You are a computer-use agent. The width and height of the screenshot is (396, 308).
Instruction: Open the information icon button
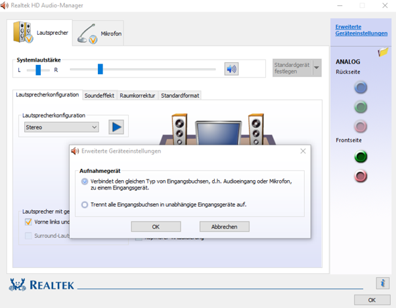click(x=383, y=283)
